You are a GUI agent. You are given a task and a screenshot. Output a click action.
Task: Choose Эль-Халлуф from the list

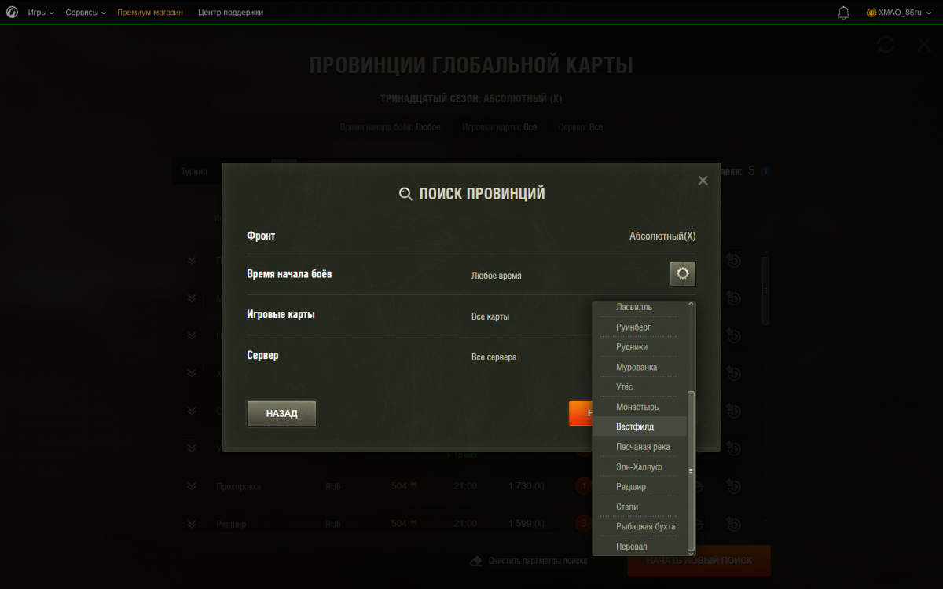click(x=640, y=466)
